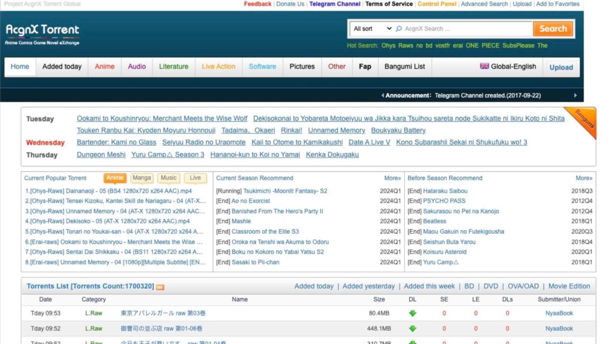The height and width of the screenshot is (344, 613).
Task: Click the Donate Us link
Action: (290, 4)
